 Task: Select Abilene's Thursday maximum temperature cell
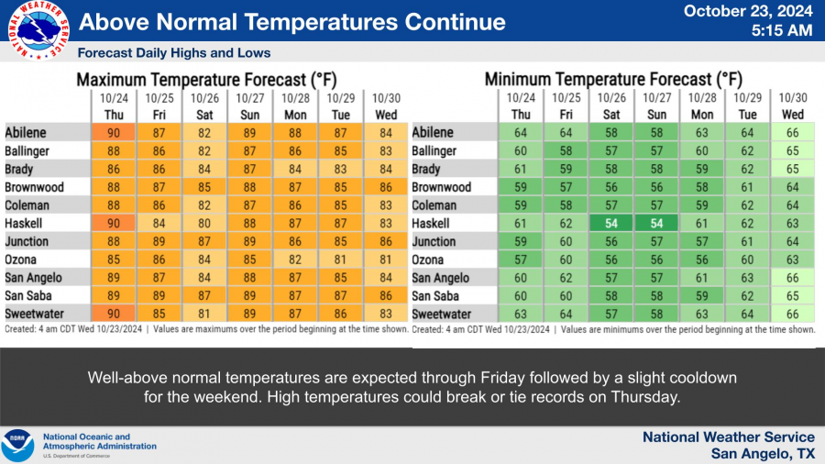point(114,132)
